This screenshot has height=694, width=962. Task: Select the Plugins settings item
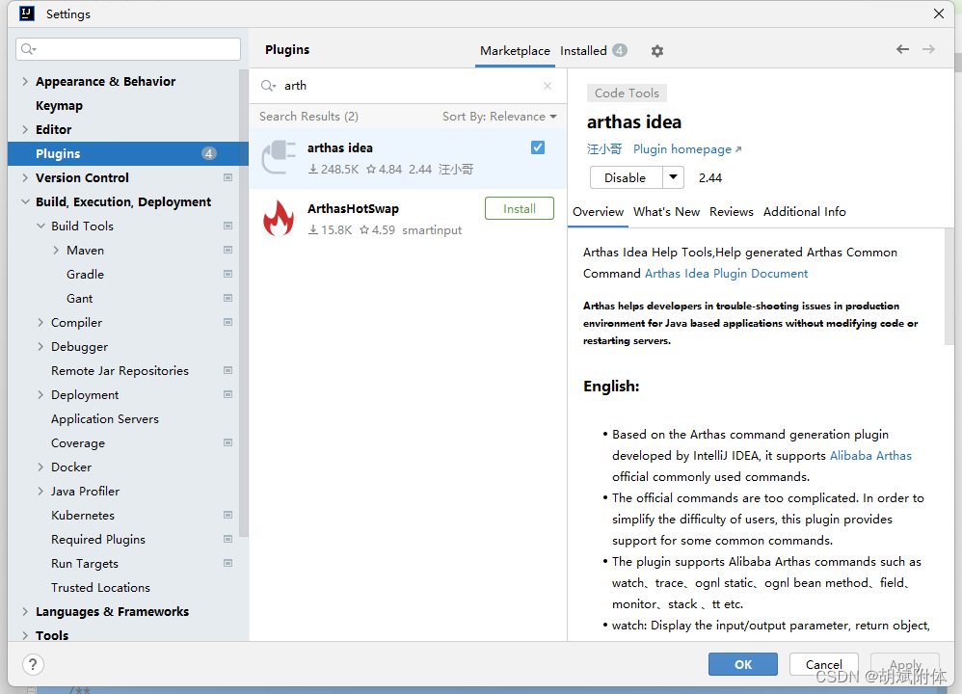point(127,153)
